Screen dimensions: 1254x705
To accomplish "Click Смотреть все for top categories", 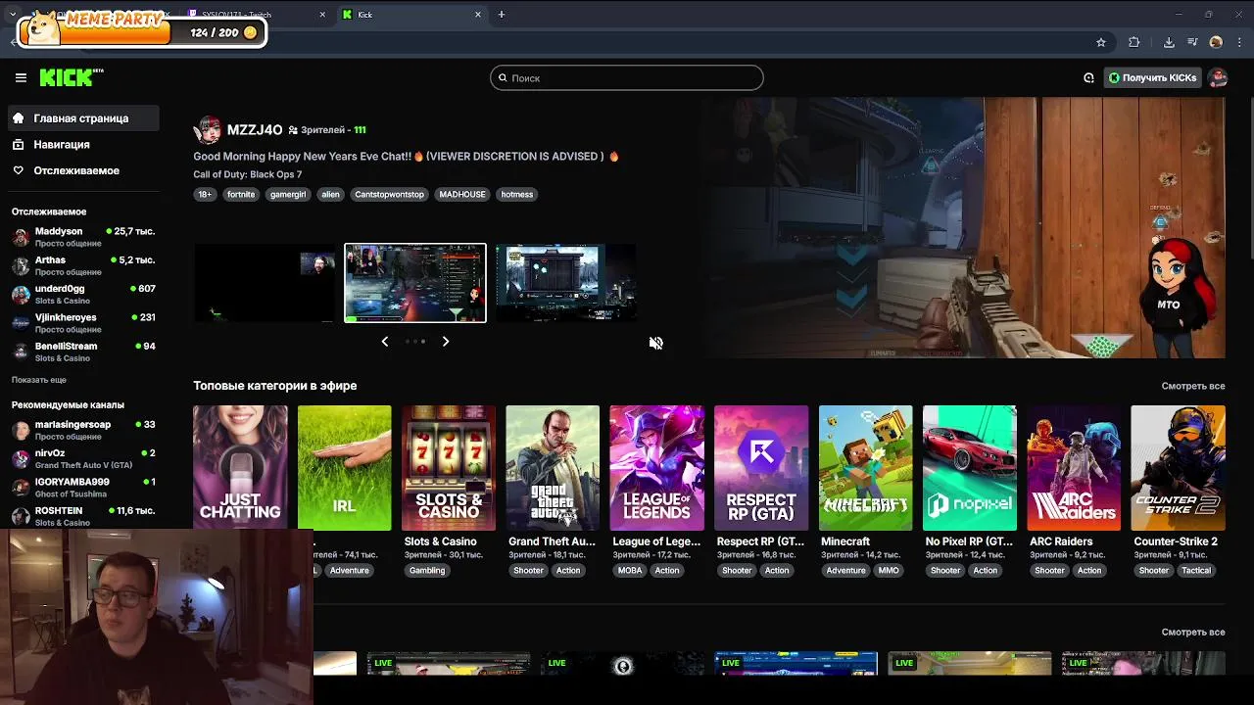I will pyautogui.click(x=1193, y=386).
